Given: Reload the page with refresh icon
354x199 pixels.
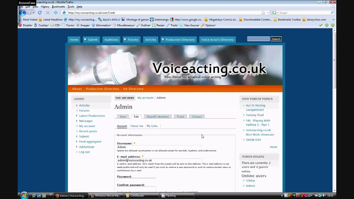Looking at the screenshot, I should 40,12.
